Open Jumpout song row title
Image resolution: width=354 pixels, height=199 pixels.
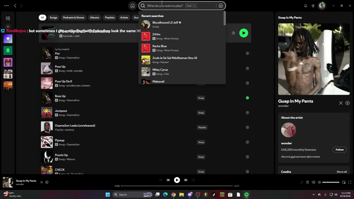coord(61,111)
